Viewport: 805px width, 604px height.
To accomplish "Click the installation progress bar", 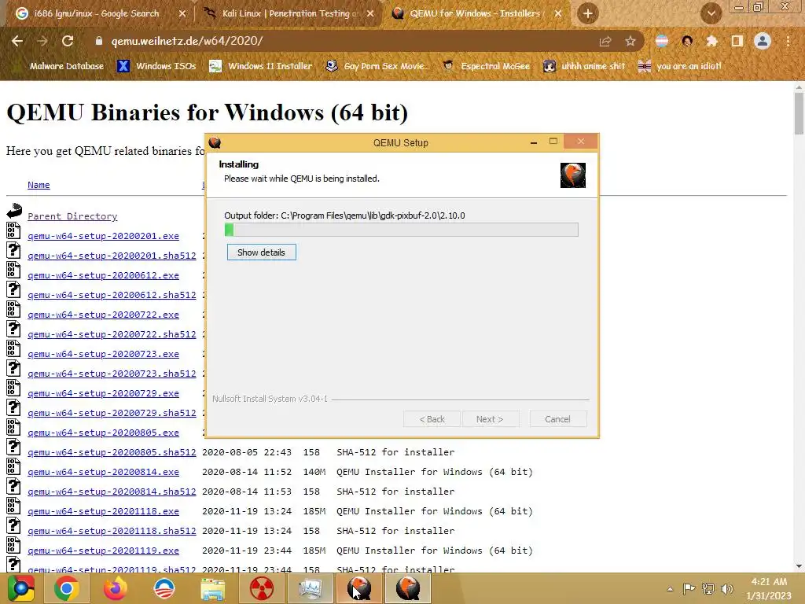I will (x=402, y=230).
